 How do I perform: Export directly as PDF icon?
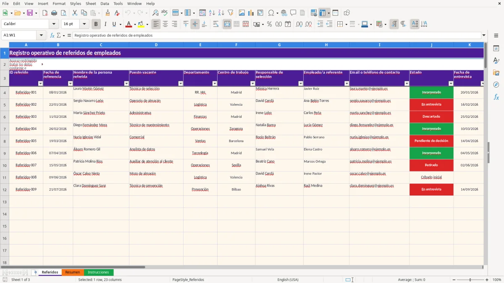45,13
